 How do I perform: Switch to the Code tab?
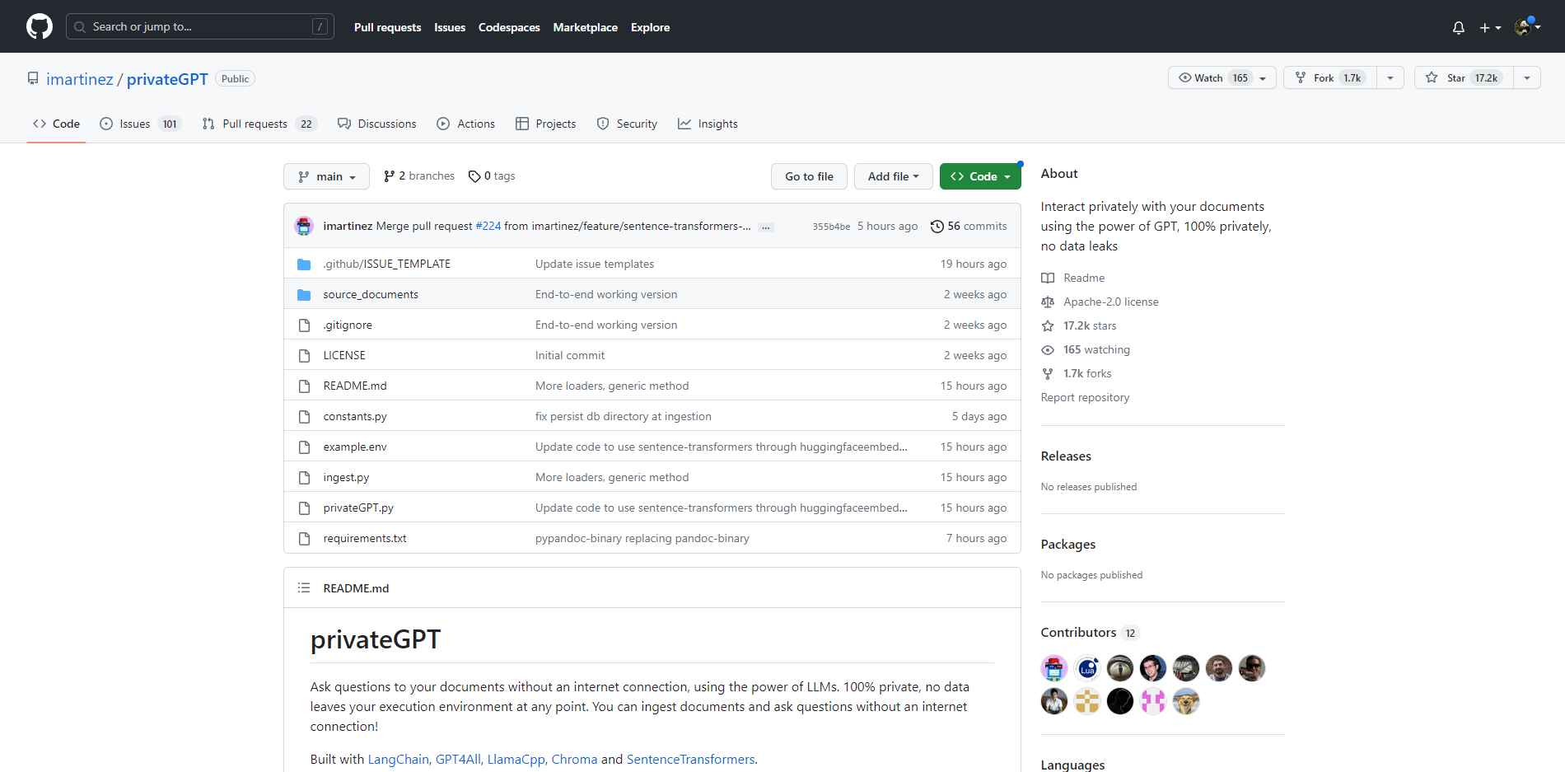pyautogui.click(x=56, y=124)
